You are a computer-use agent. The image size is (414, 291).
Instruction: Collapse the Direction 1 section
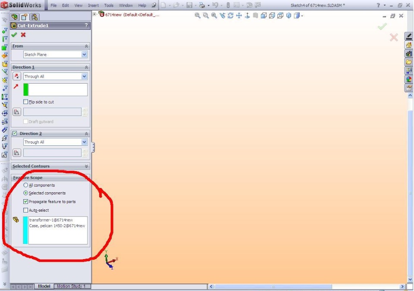pyautogui.click(x=86, y=67)
